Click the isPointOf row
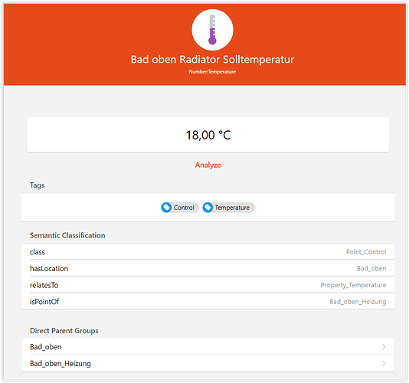This screenshot has width=409, height=383. 208,301
